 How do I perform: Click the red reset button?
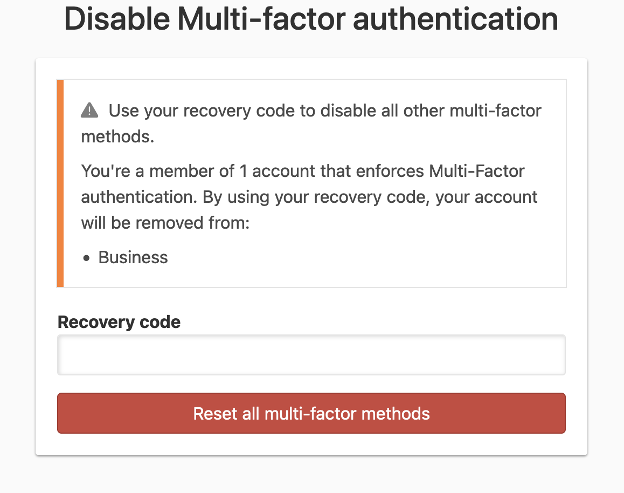coord(311,413)
